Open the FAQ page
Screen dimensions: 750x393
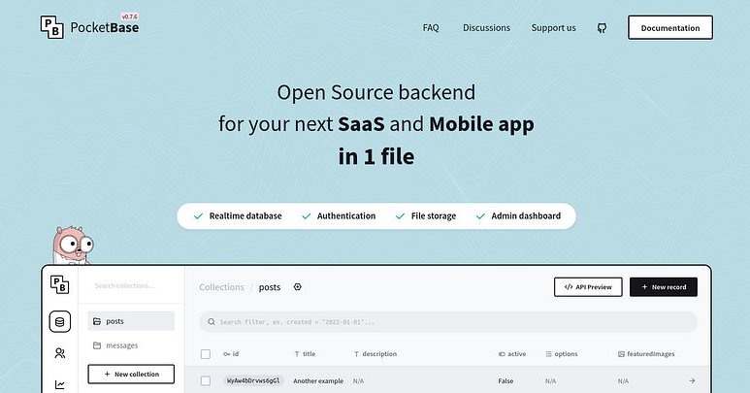tap(431, 28)
